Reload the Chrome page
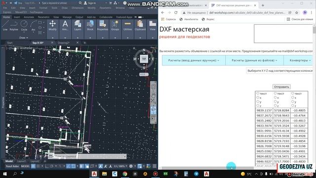This screenshot has width=316, height=178. (176, 12)
